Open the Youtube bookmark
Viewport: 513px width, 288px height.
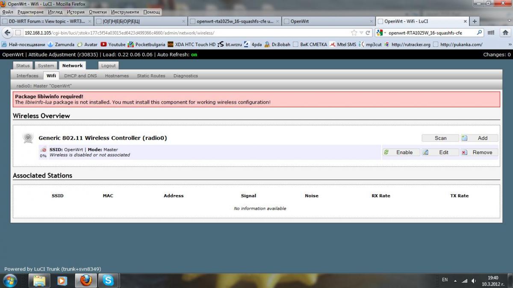113,44
